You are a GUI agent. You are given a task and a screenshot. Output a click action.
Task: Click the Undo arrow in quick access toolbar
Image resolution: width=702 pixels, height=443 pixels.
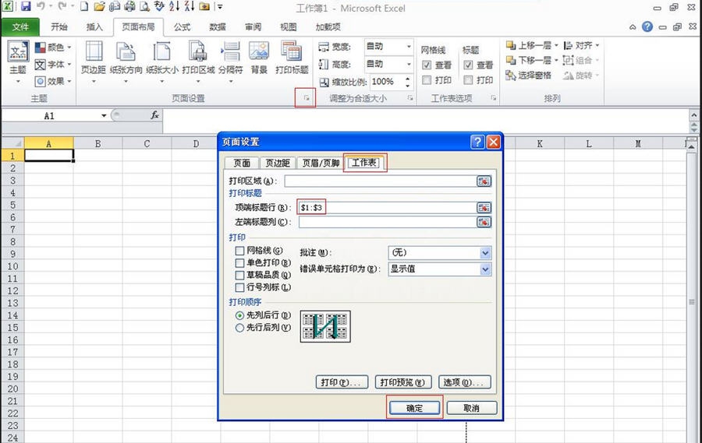click(x=41, y=6)
